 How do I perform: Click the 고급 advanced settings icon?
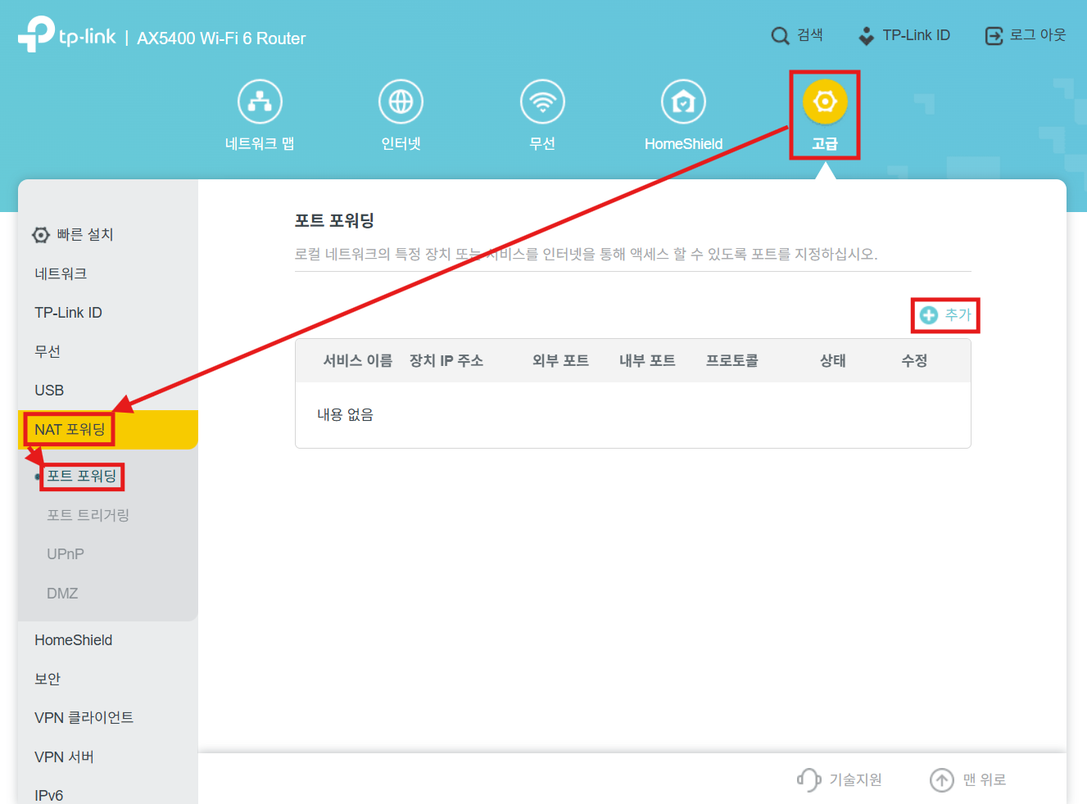click(825, 102)
